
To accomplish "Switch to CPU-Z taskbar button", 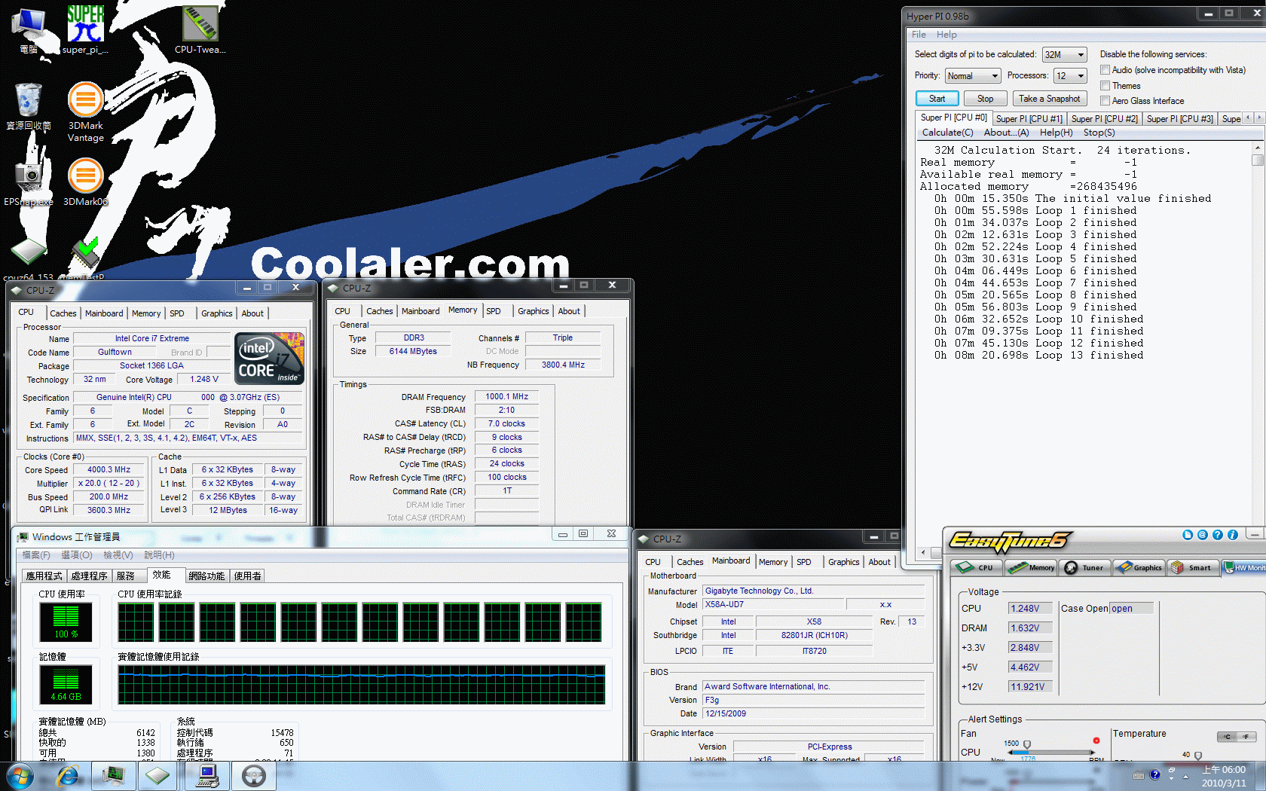I will click(157, 776).
